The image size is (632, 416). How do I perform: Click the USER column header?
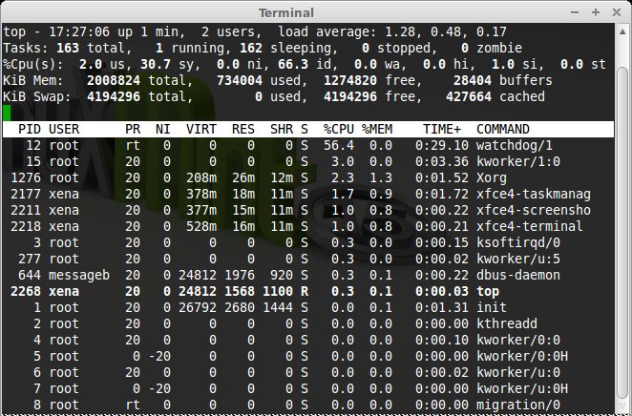pyautogui.click(x=64, y=129)
